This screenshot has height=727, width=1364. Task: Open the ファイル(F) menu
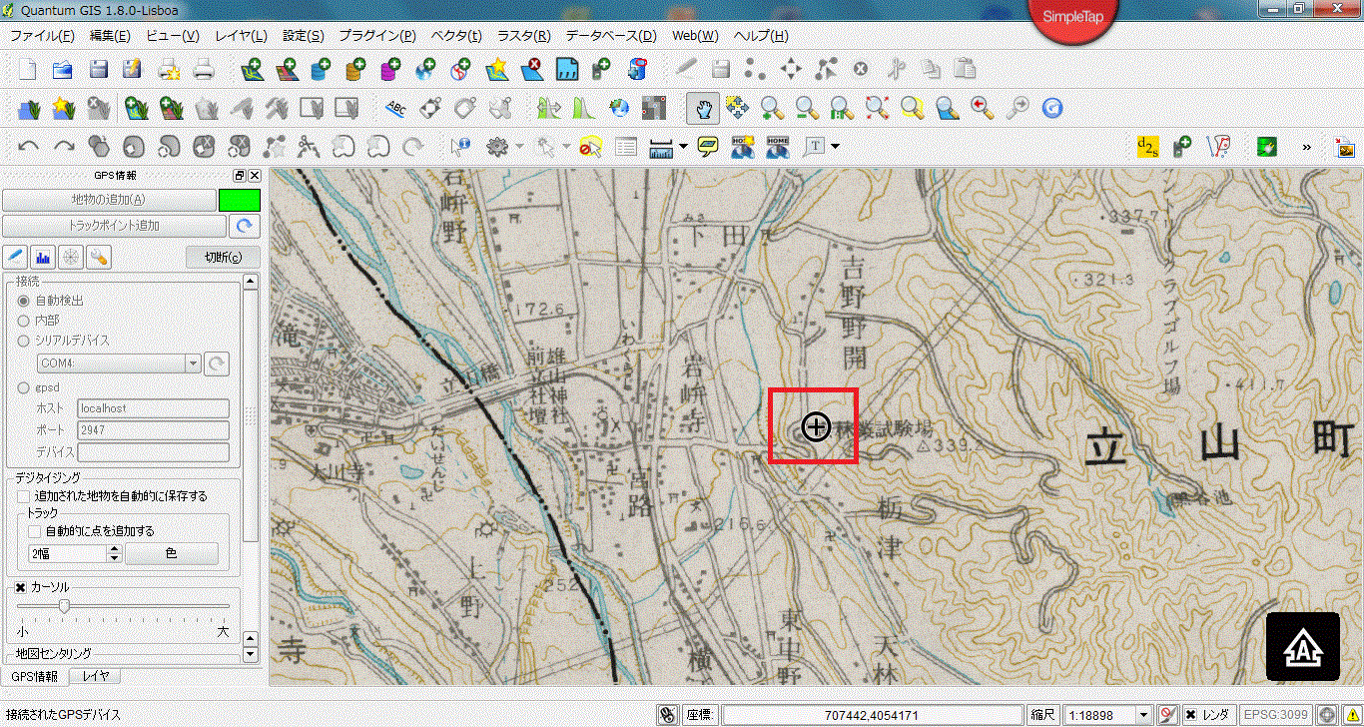pos(42,36)
